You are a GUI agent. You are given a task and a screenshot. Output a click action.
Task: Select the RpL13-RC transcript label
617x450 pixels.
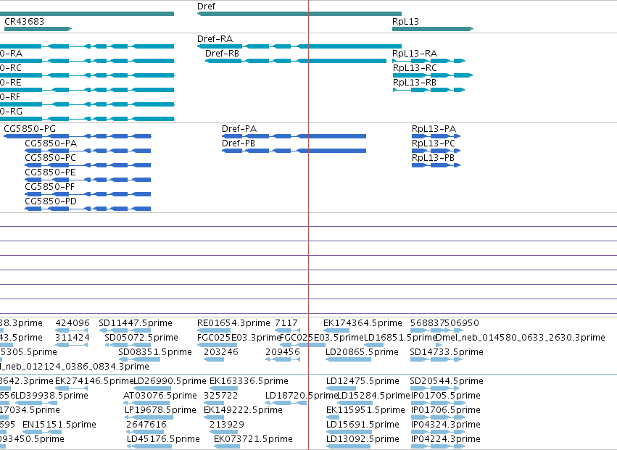tap(415, 67)
